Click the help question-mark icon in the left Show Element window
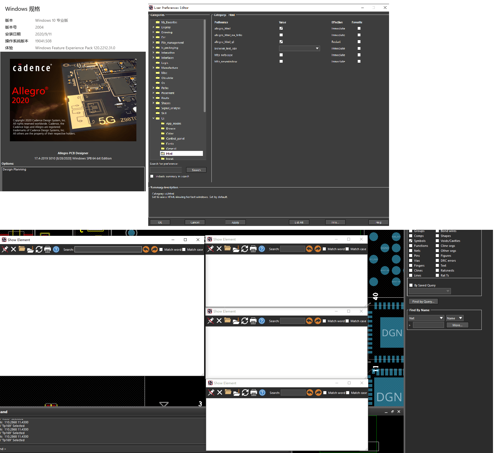496x453 pixels. pos(56,249)
